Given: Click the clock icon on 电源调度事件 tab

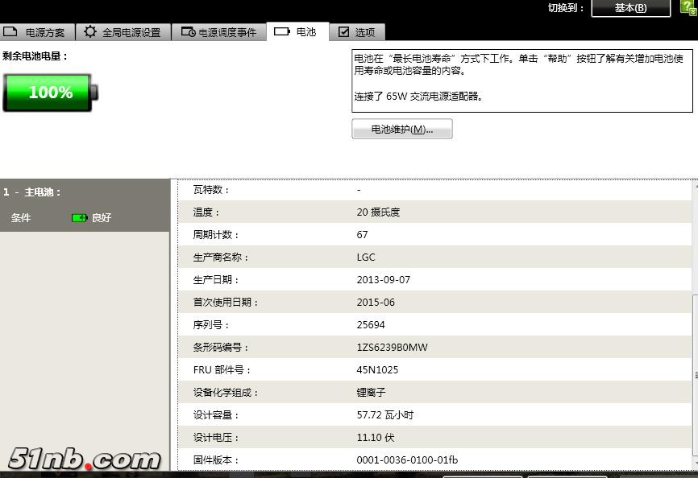Looking at the screenshot, I should 189,32.
